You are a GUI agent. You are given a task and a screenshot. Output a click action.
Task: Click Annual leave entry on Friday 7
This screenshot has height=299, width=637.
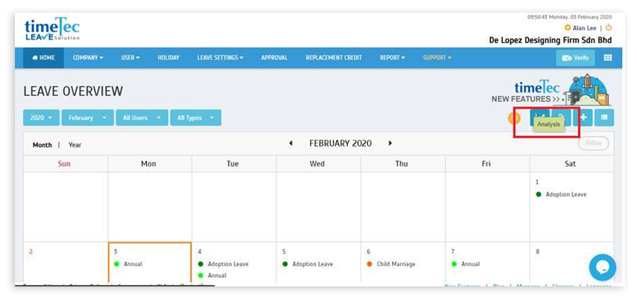[466, 264]
